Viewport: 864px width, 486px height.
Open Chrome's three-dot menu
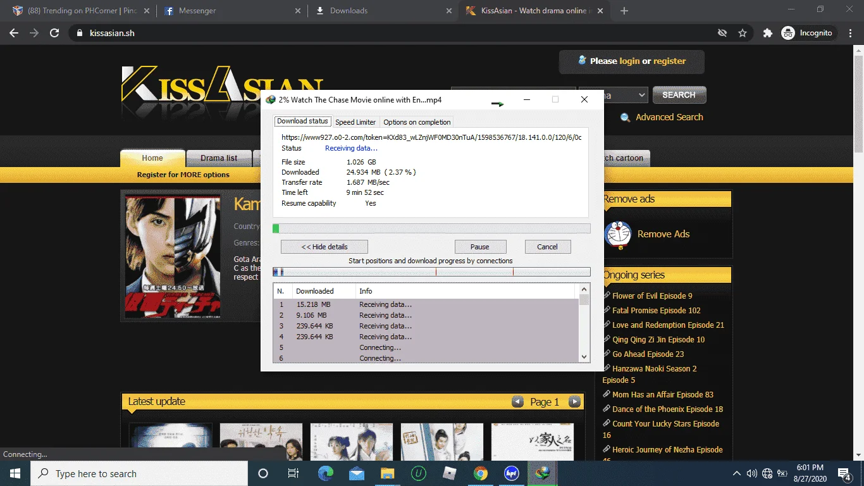(851, 33)
